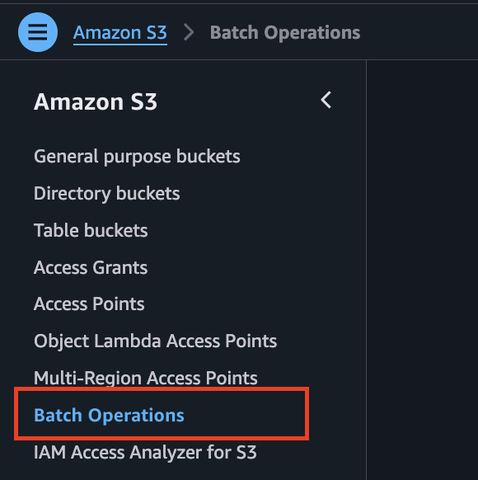The image size is (478, 480).
Task: Click the empty main content pane
Action: (422, 270)
